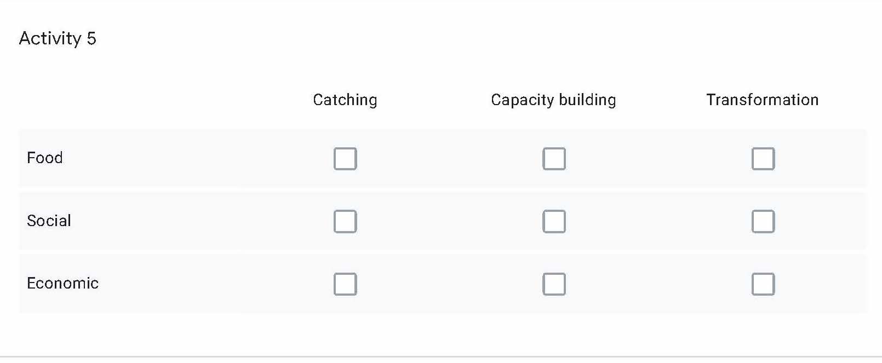
Task: Tick Transformation in the Social row
Action: tap(763, 222)
